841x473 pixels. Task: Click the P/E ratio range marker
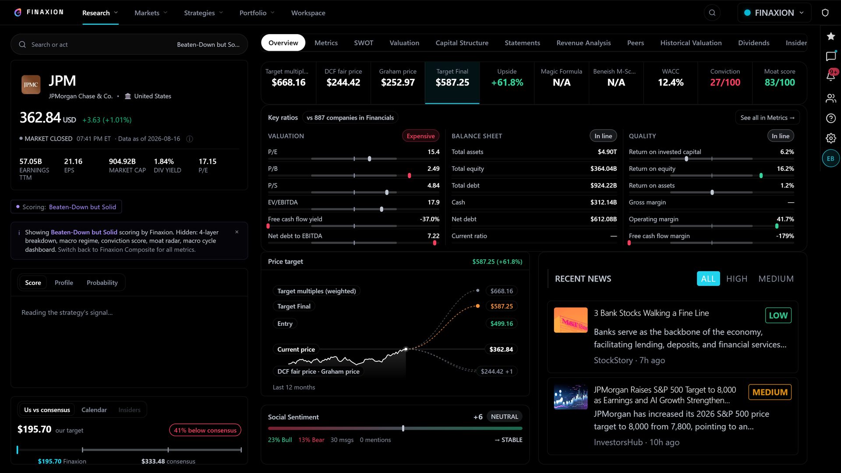tap(369, 159)
